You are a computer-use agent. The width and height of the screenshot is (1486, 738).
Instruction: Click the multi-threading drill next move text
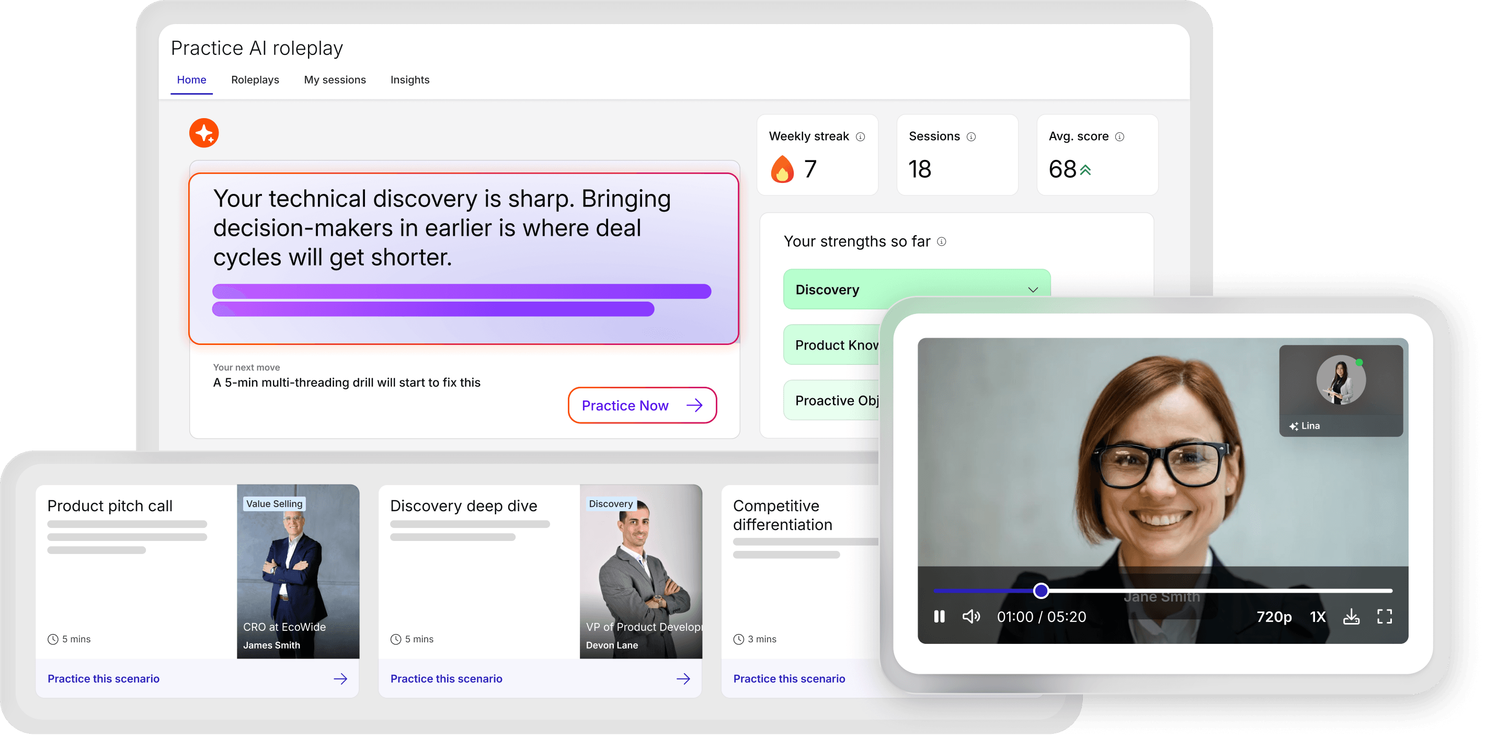coord(346,382)
